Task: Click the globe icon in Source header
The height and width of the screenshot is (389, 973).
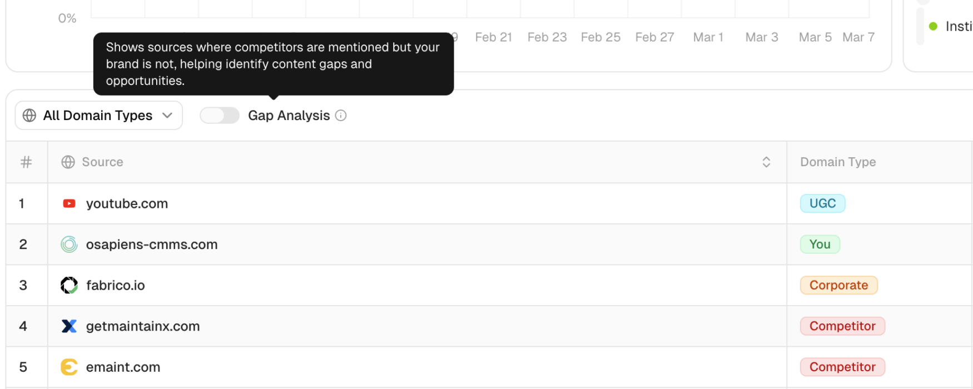Action: (68, 162)
